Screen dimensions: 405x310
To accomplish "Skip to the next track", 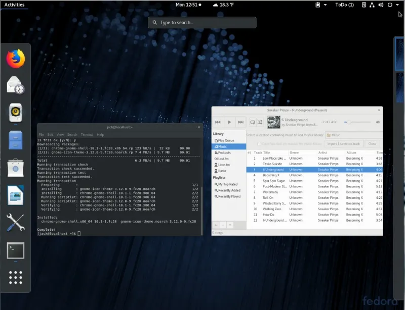I will coord(241,122).
